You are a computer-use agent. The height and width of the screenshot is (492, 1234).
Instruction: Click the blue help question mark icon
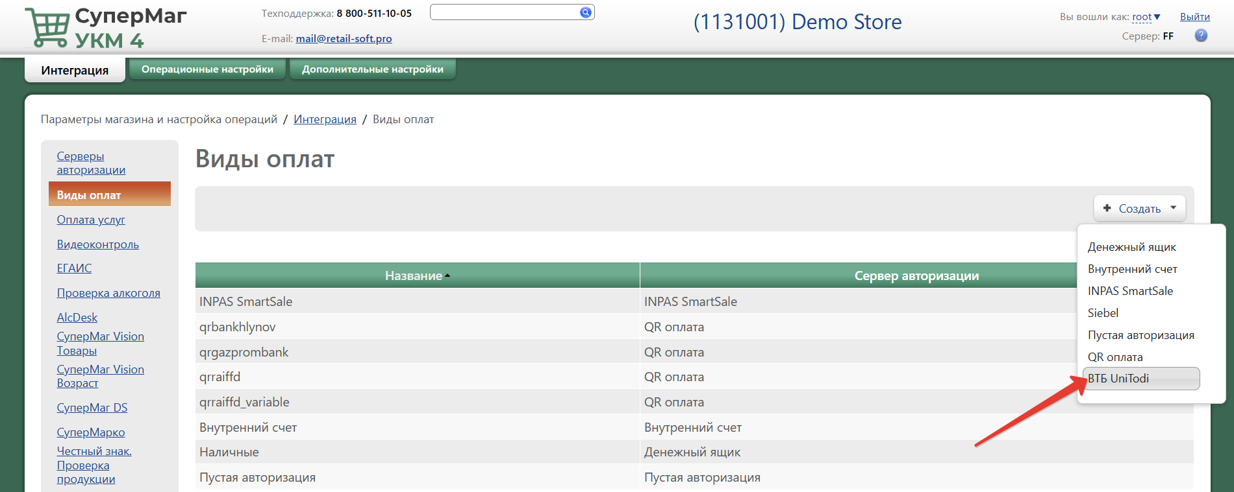click(x=1201, y=36)
